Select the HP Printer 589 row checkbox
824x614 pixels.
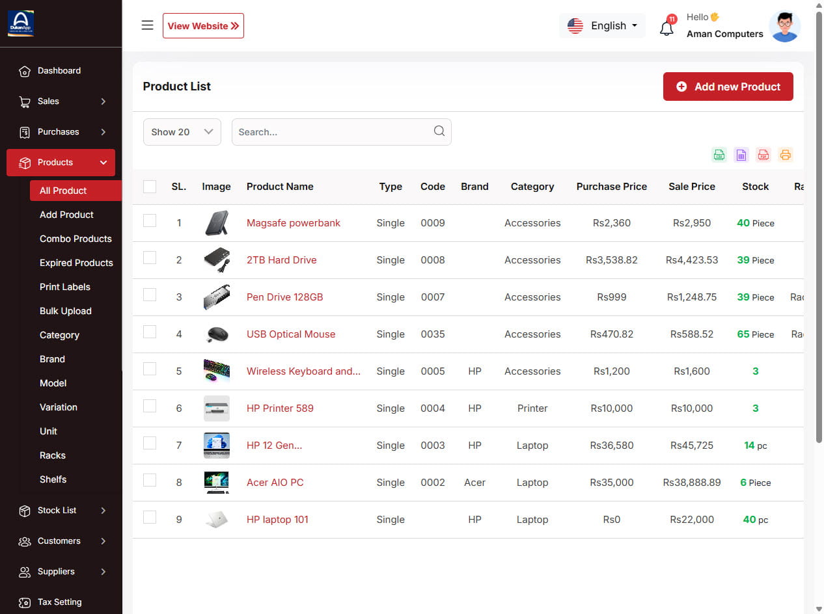point(150,406)
